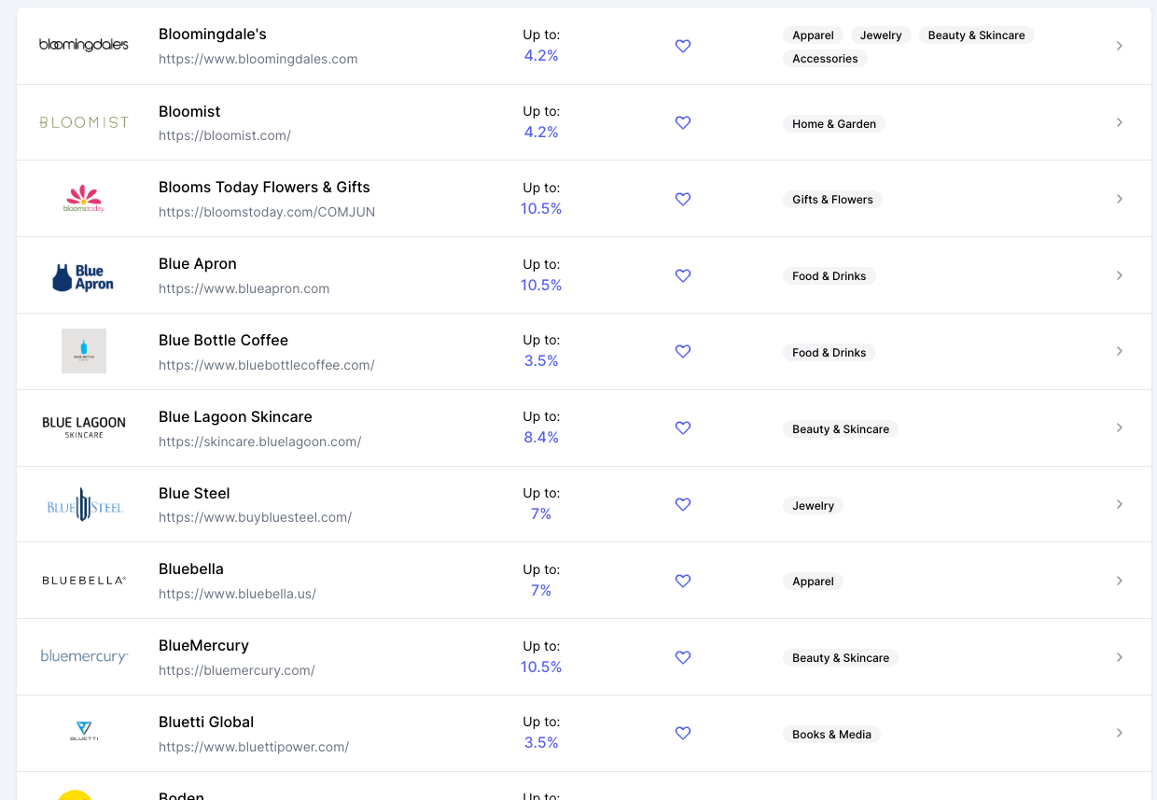1157x800 pixels.
Task: Click the Blue Steel logo
Action: 85,505
